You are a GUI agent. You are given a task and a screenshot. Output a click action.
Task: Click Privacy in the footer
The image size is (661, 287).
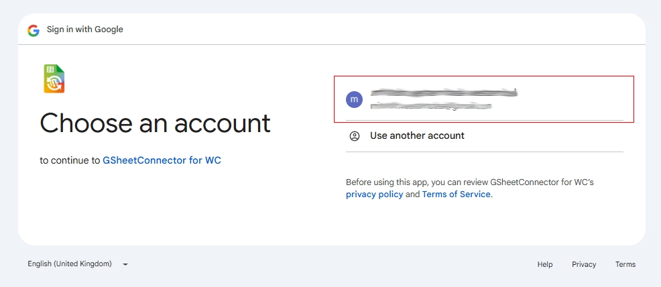coord(584,264)
